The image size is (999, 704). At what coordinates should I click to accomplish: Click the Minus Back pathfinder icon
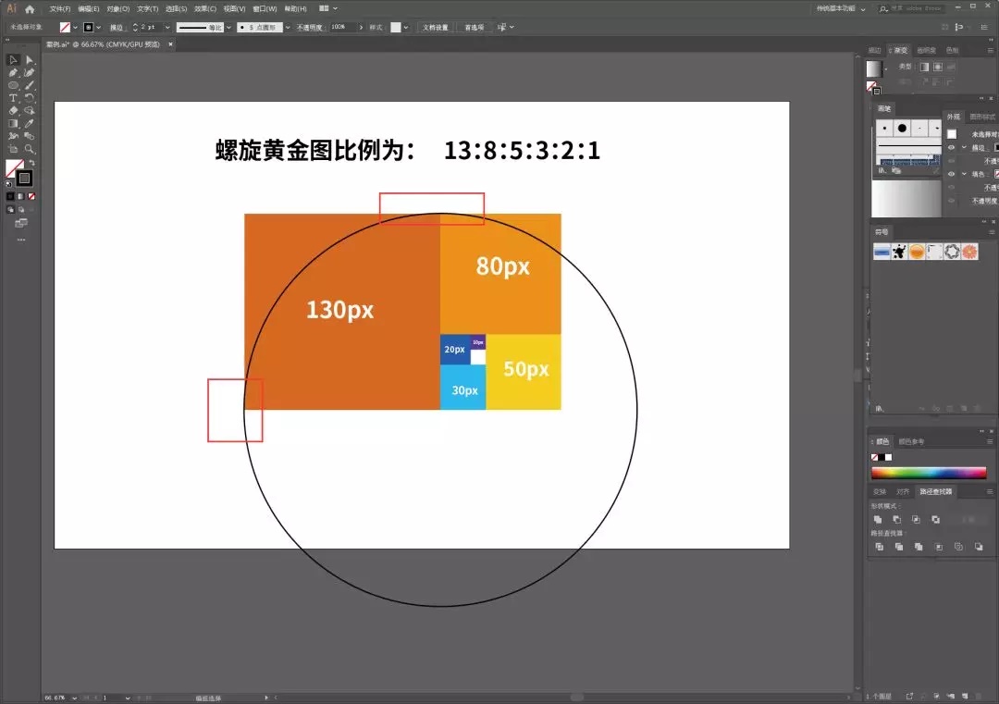[x=979, y=547]
